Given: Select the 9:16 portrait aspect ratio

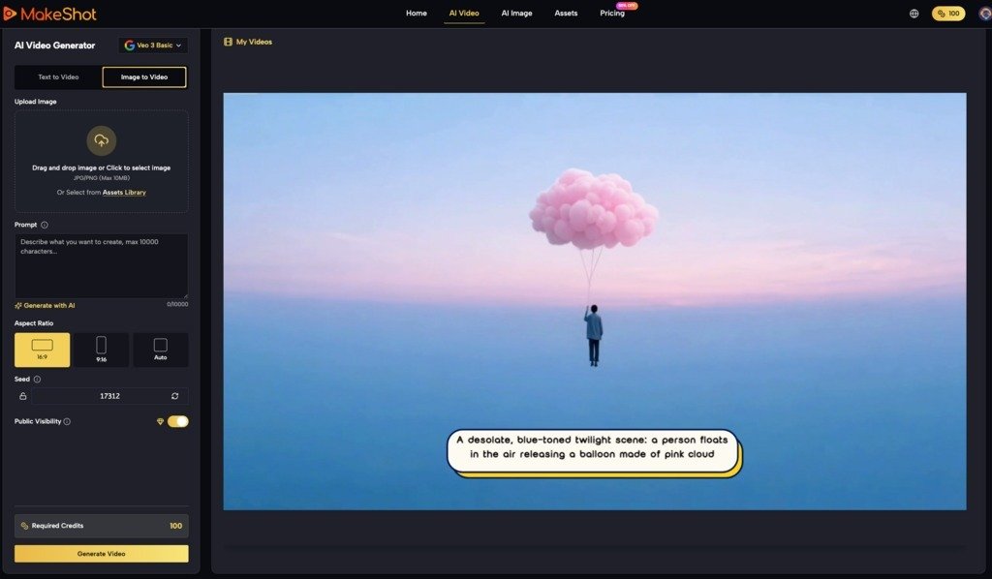Looking at the screenshot, I should 101,350.
